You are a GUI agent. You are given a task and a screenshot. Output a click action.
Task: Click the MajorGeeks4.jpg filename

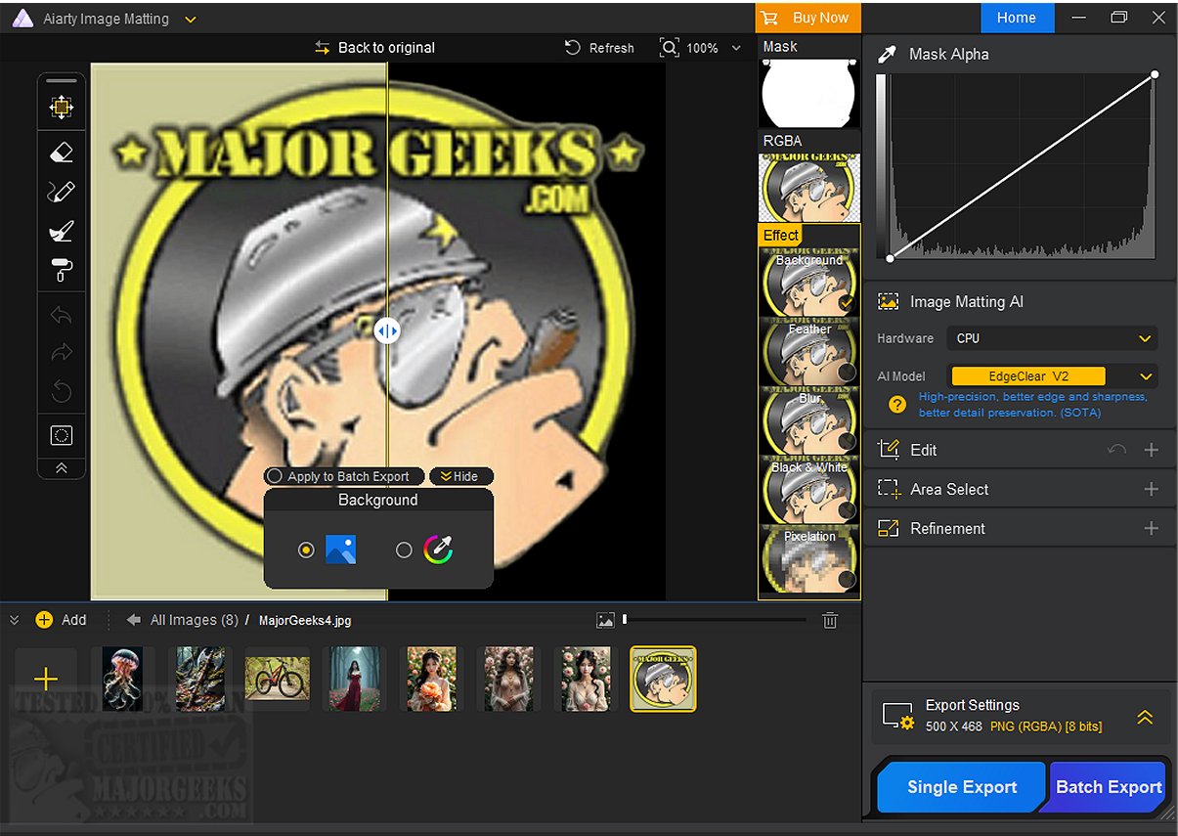click(305, 620)
